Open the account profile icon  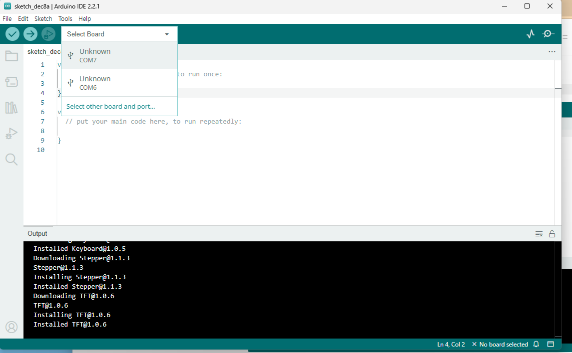click(x=11, y=327)
